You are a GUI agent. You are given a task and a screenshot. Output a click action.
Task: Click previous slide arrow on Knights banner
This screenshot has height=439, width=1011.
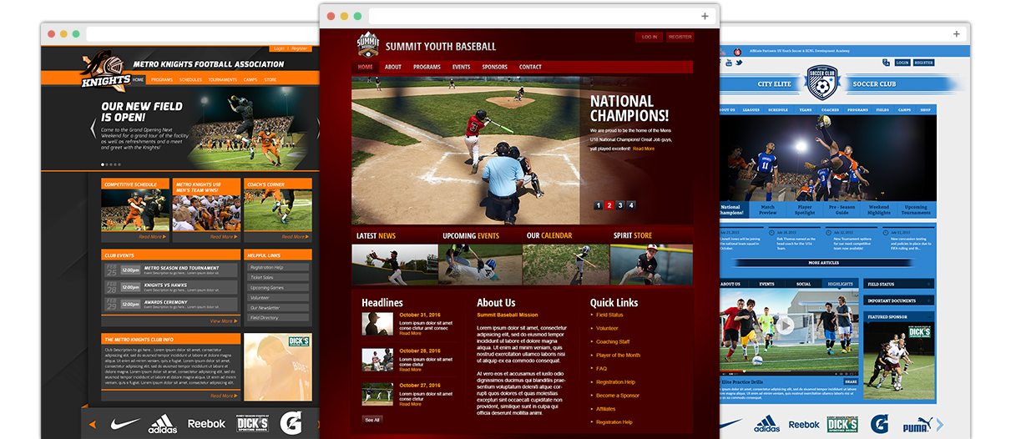pyautogui.click(x=94, y=128)
